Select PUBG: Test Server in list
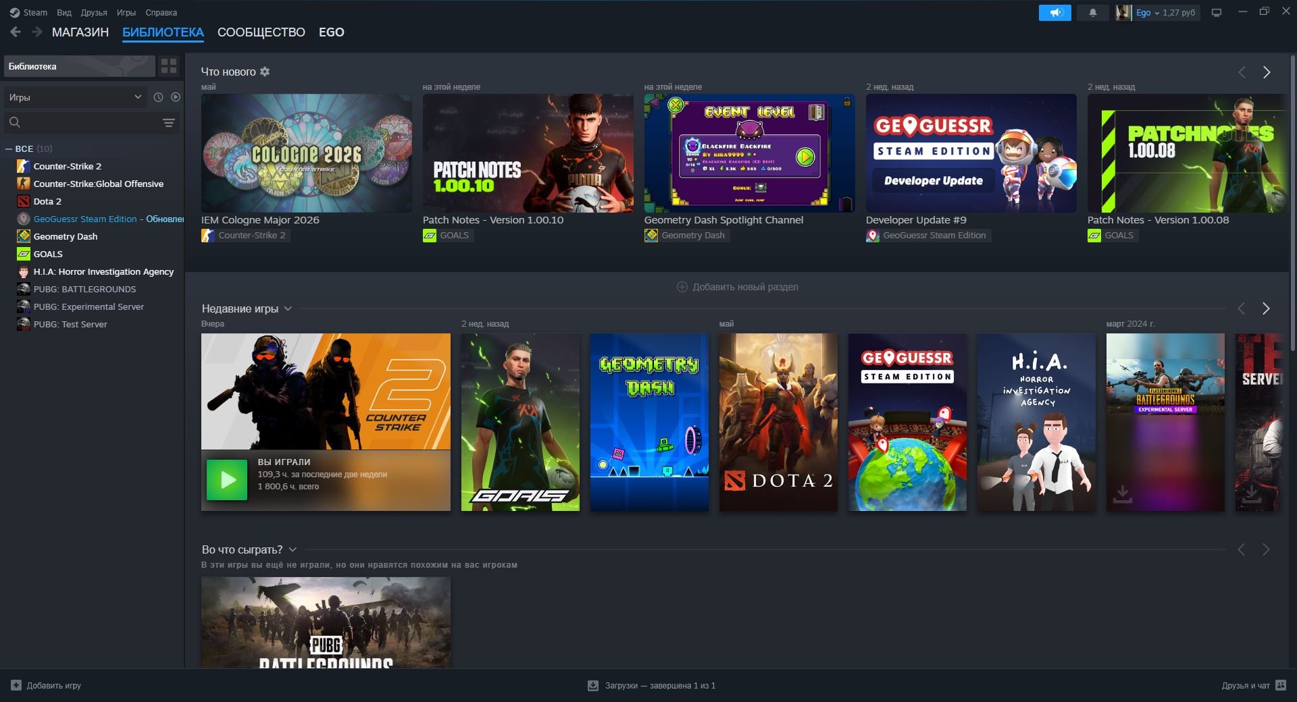Viewport: 1297px width, 702px height. pyautogui.click(x=70, y=324)
